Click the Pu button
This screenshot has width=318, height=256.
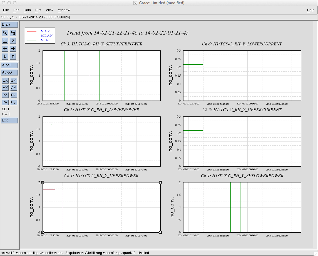click(x=14, y=95)
